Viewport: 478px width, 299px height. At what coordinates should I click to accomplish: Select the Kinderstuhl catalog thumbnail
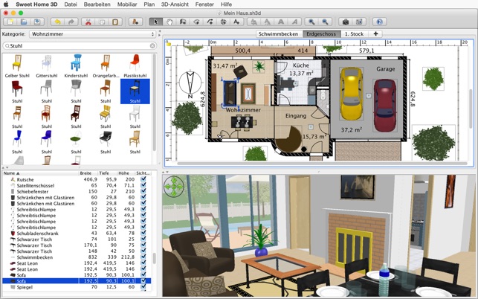pyautogui.click(x=76, y=66)
